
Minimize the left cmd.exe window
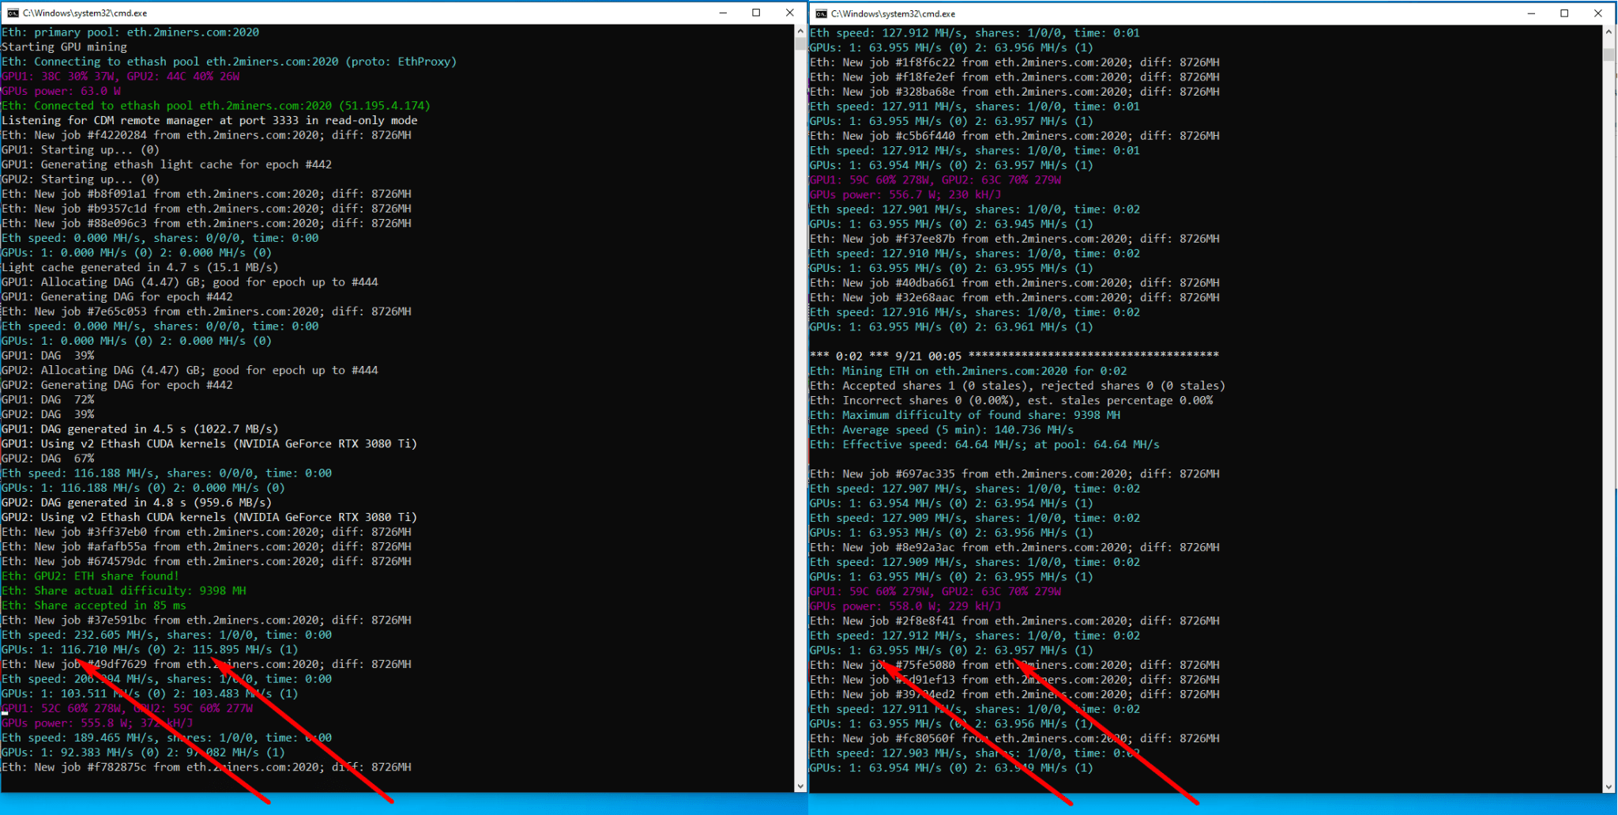click(x=723, y=13)
